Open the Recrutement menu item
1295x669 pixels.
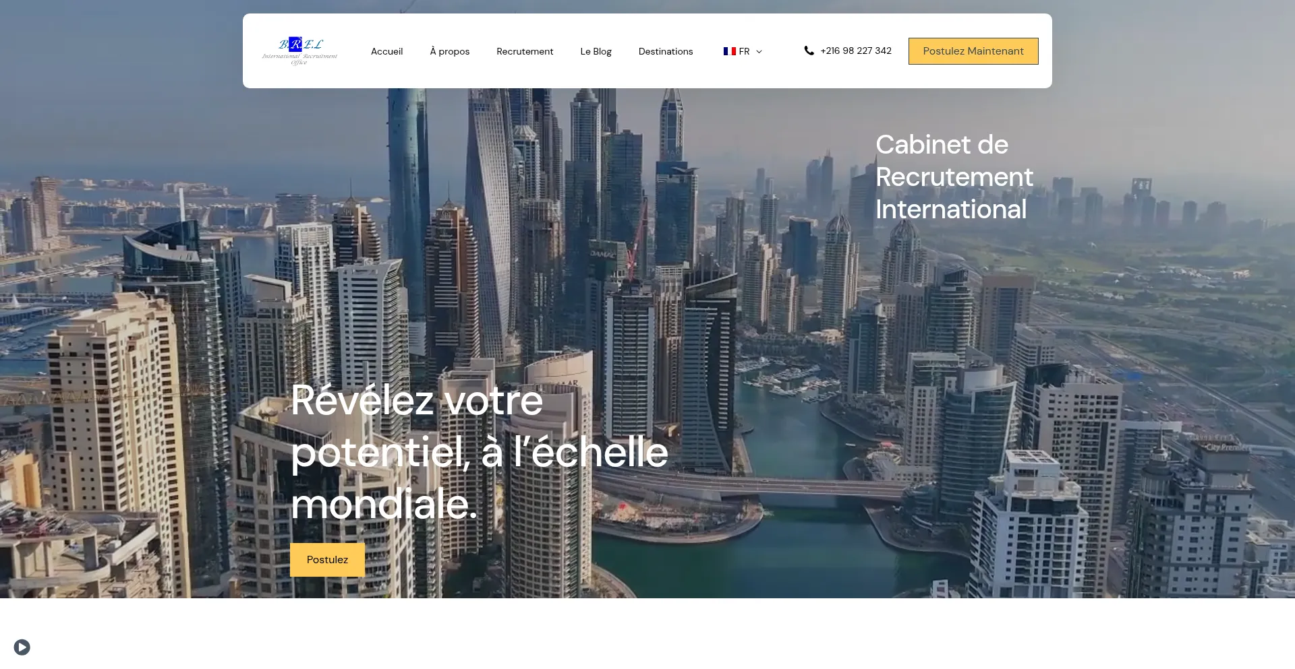pos(525,51)
